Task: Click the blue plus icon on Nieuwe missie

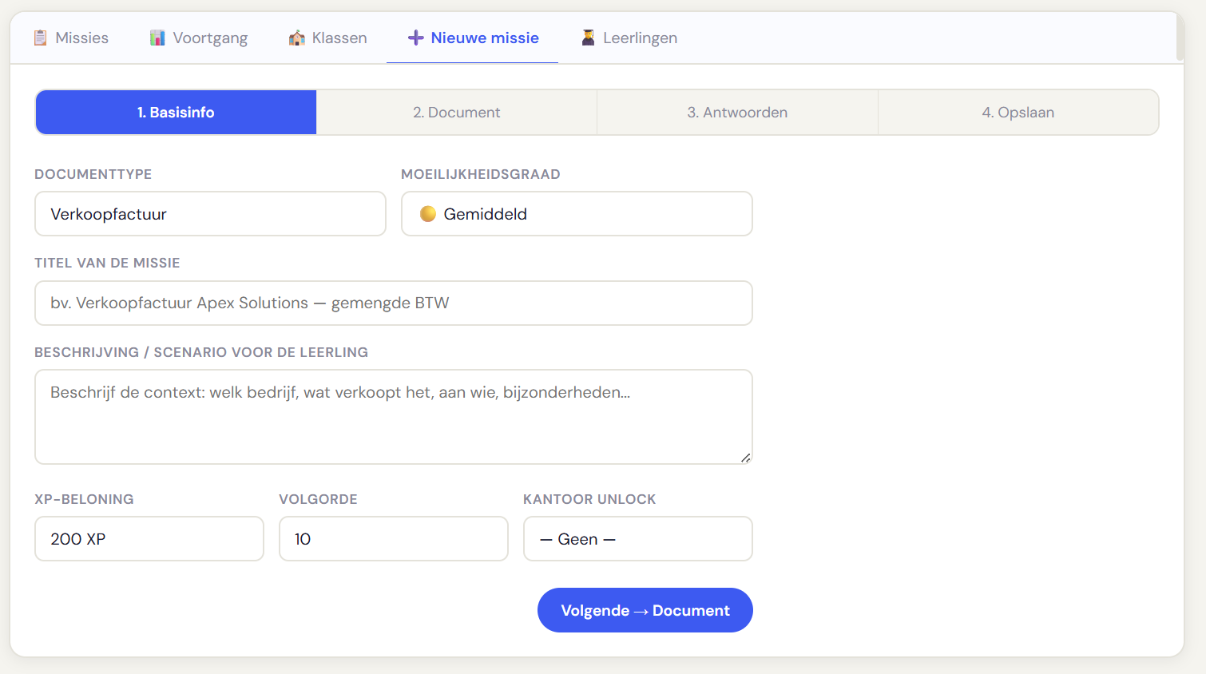Action: (415, 37)
